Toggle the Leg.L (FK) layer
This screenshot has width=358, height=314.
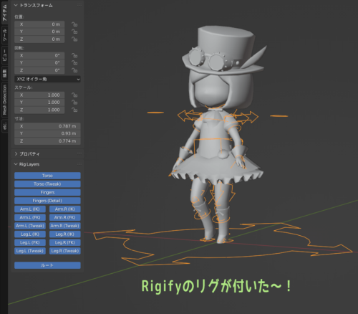tap(30, 242)
